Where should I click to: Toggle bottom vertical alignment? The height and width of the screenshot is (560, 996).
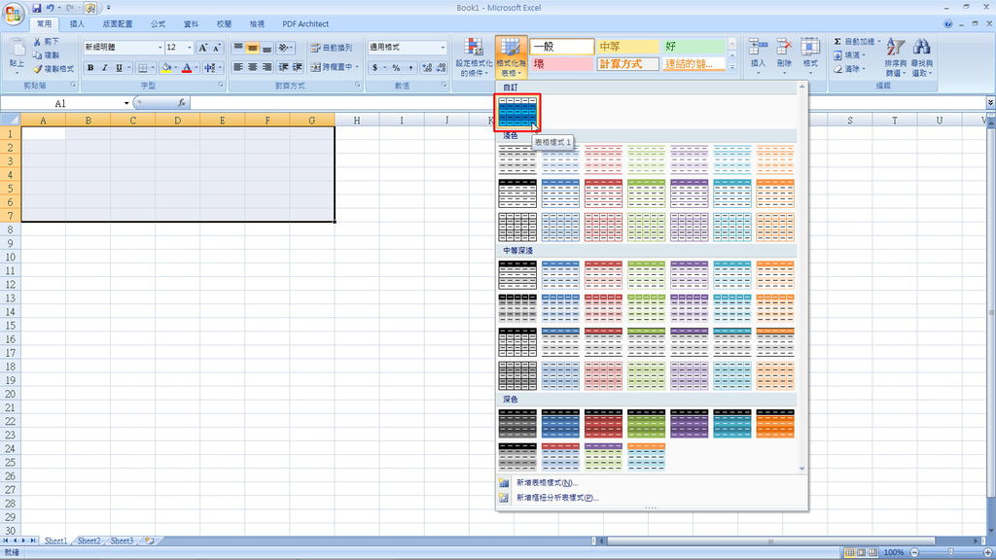pyautogui.click(x=267, y=48)
